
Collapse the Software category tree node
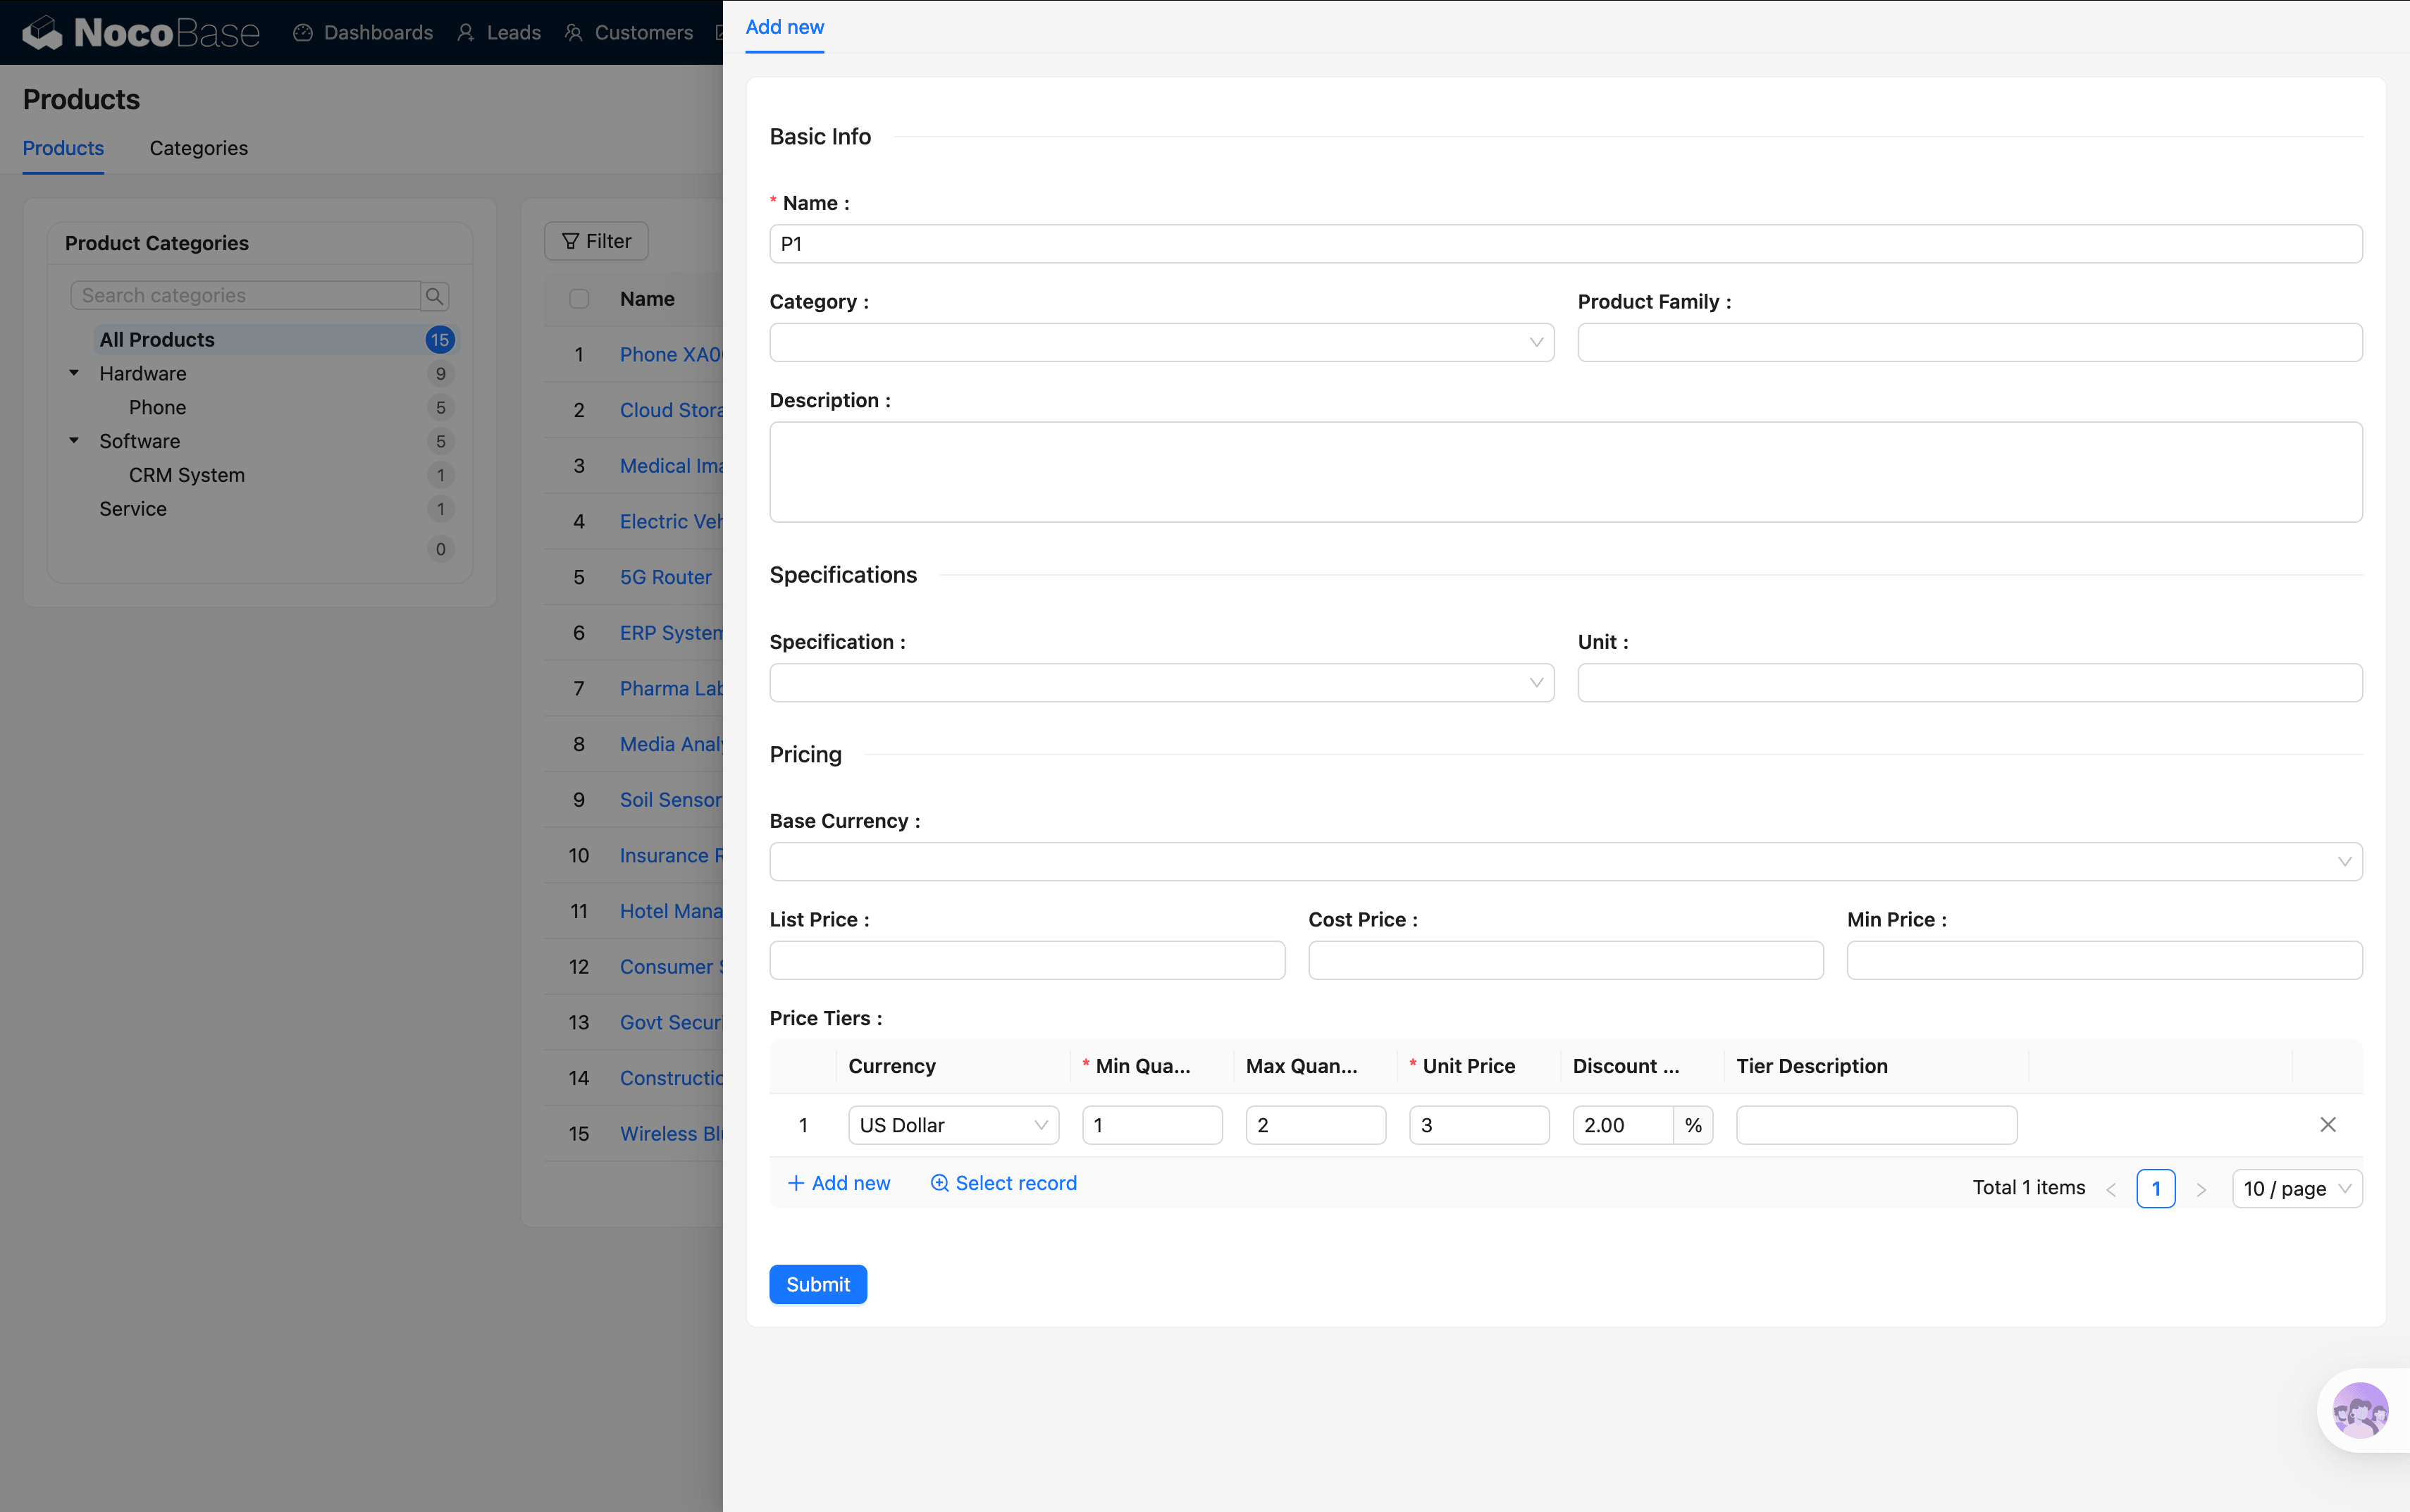click(x=74, y=441)
